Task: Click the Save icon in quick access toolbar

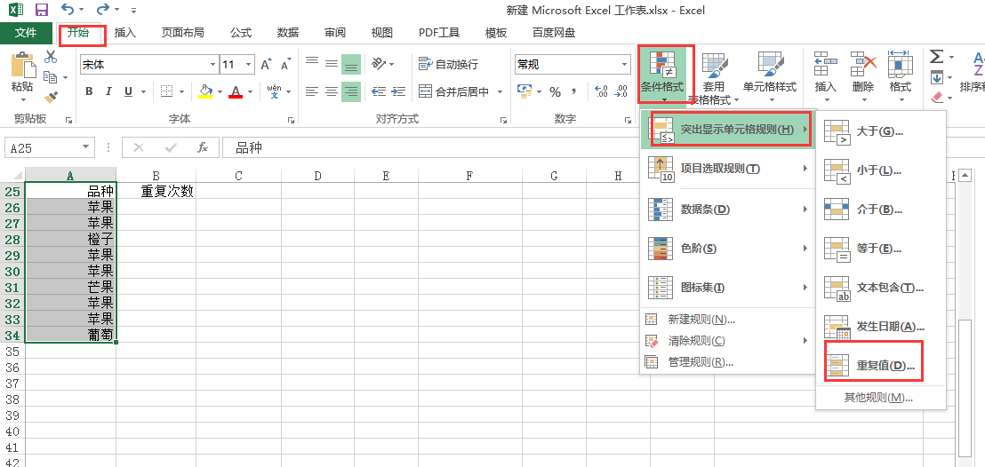Action: (x=42, y=10)
